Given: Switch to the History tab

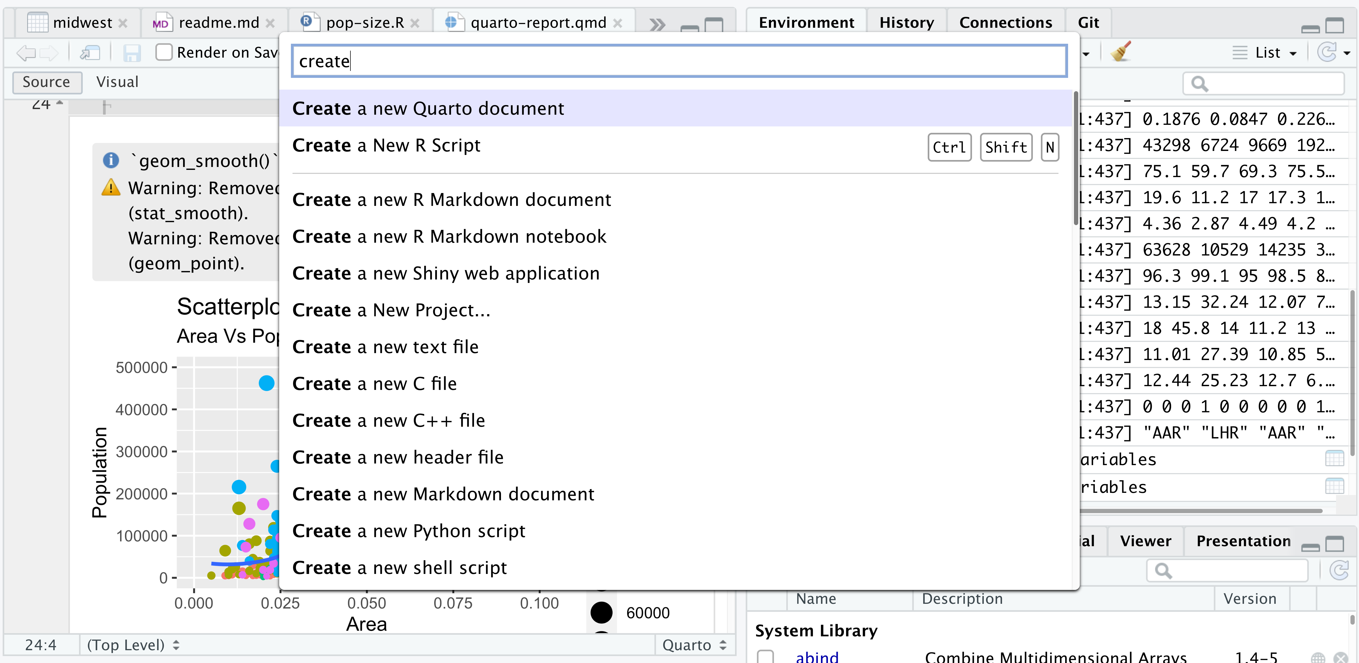Looking at the screenshot, I should pos(906,22).
